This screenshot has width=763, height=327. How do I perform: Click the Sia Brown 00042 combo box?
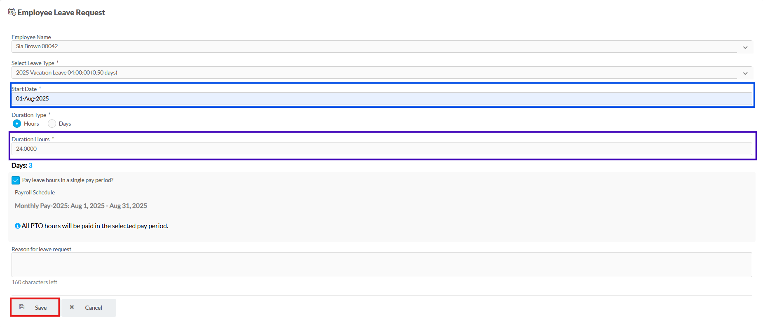(x=382, y=47)
